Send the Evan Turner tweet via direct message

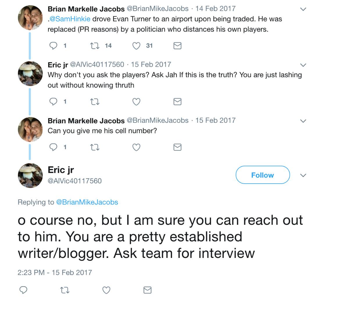pos(177,46)
